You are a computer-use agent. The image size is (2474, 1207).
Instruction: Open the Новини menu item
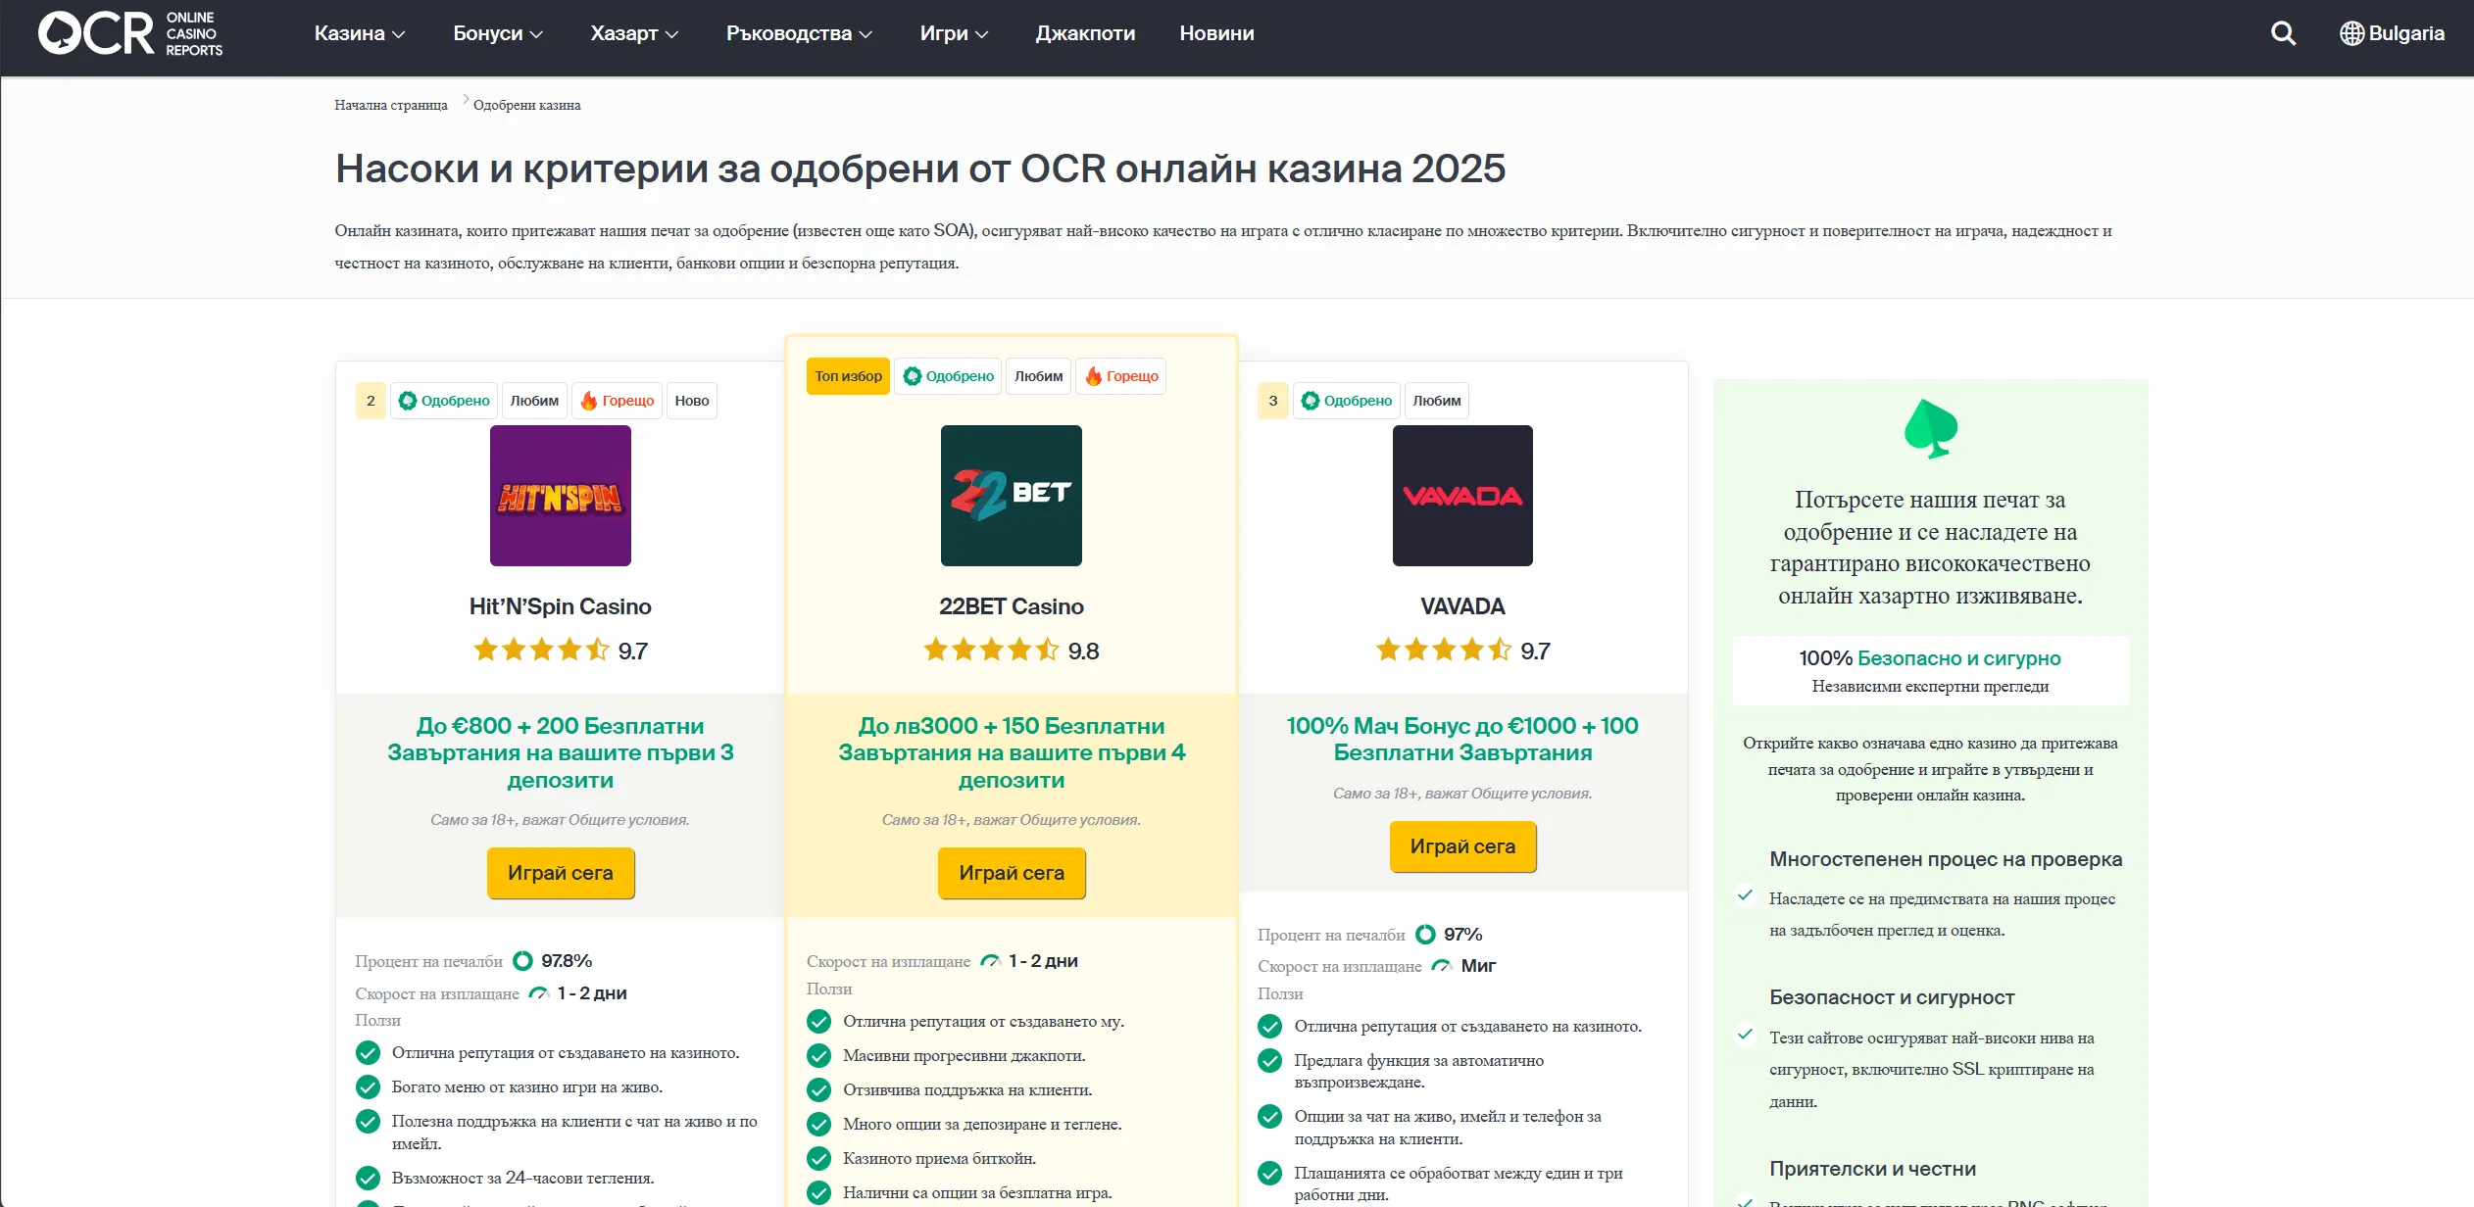click(x=1216, y=33)
